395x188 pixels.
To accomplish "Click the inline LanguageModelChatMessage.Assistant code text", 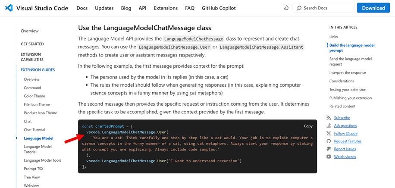I will (261, 47).
